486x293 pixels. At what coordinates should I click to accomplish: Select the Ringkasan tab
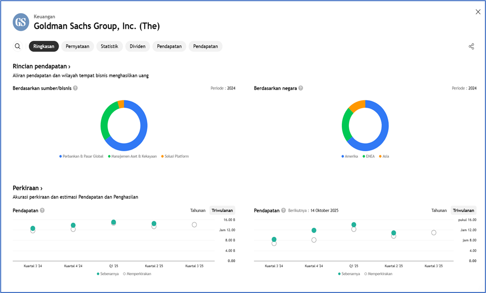click(x=44, y=47)
